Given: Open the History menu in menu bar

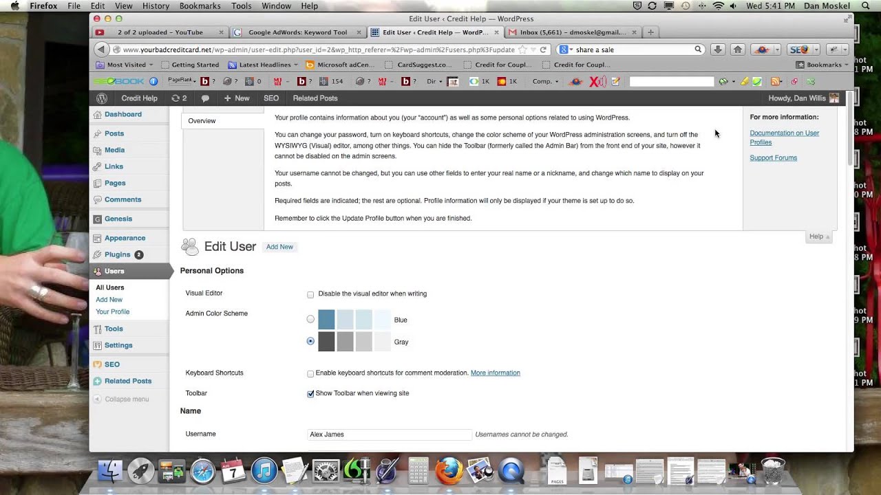Looking at the screenshot, I should pyautogui.click(x=156, y=6).
